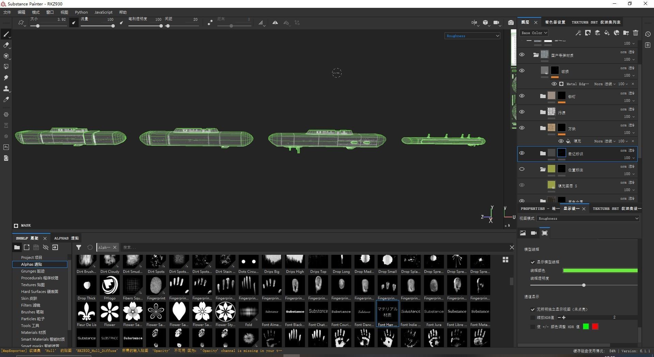654x357 pixels.
Task: Toggle visibility of 徽记标识 layer
Action: [x=522, y=153]
